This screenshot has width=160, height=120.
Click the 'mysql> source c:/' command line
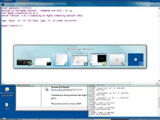(x=12, y=26)
